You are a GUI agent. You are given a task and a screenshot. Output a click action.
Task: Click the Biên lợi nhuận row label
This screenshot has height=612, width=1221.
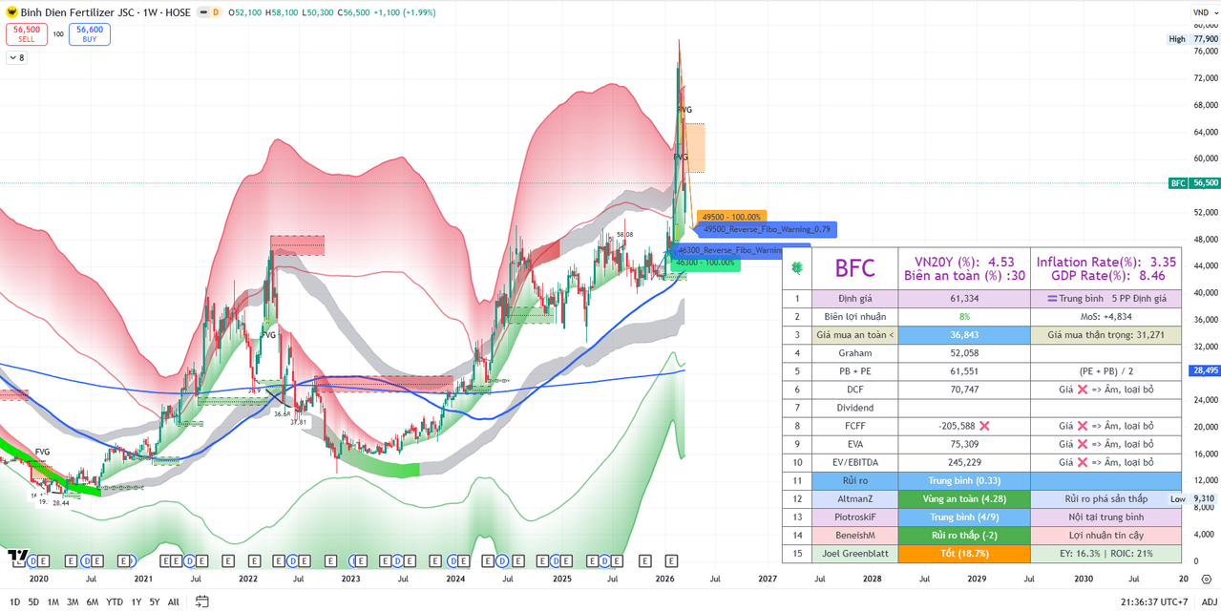[x=854, y=317]
